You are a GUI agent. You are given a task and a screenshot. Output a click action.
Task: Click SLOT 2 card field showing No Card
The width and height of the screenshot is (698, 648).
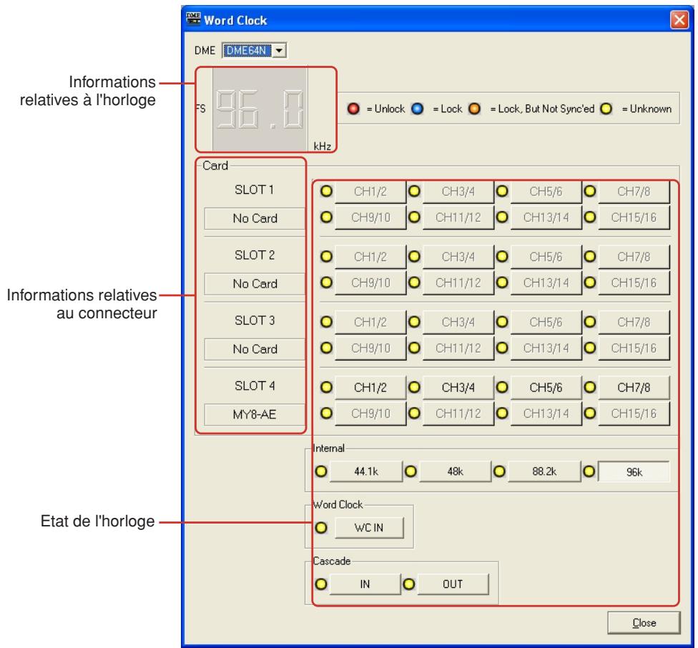(x=255, y=284)
